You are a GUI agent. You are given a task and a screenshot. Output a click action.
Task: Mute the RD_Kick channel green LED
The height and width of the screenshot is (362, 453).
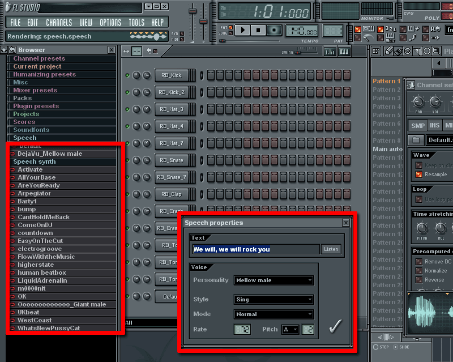(127, 75)
